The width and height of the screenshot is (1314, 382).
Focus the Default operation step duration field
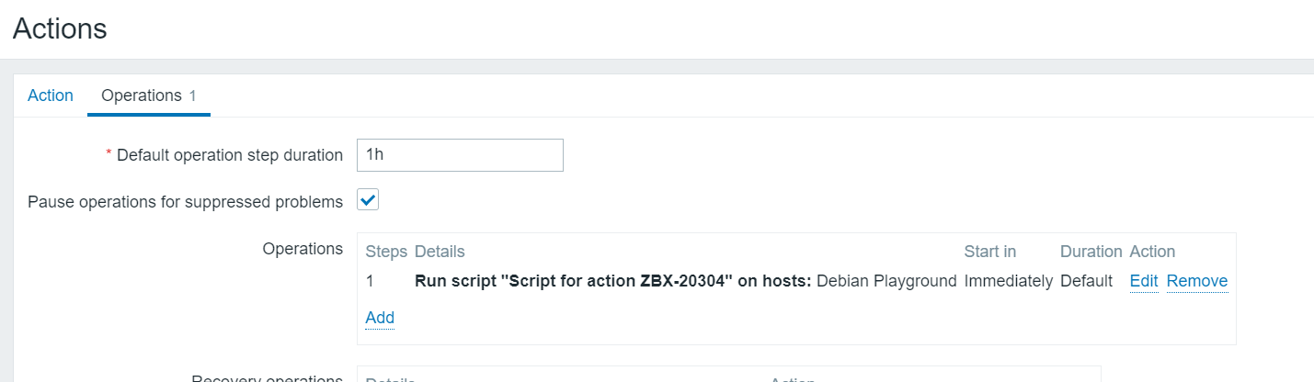click(460, 155)
